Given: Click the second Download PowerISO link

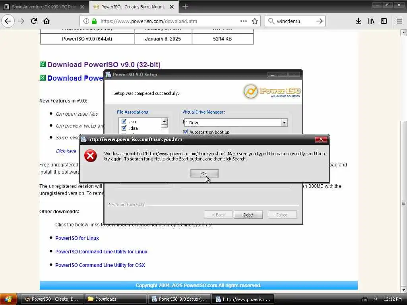Looking at the screenshot, I should pyautogui.click(x=75, y=78).
